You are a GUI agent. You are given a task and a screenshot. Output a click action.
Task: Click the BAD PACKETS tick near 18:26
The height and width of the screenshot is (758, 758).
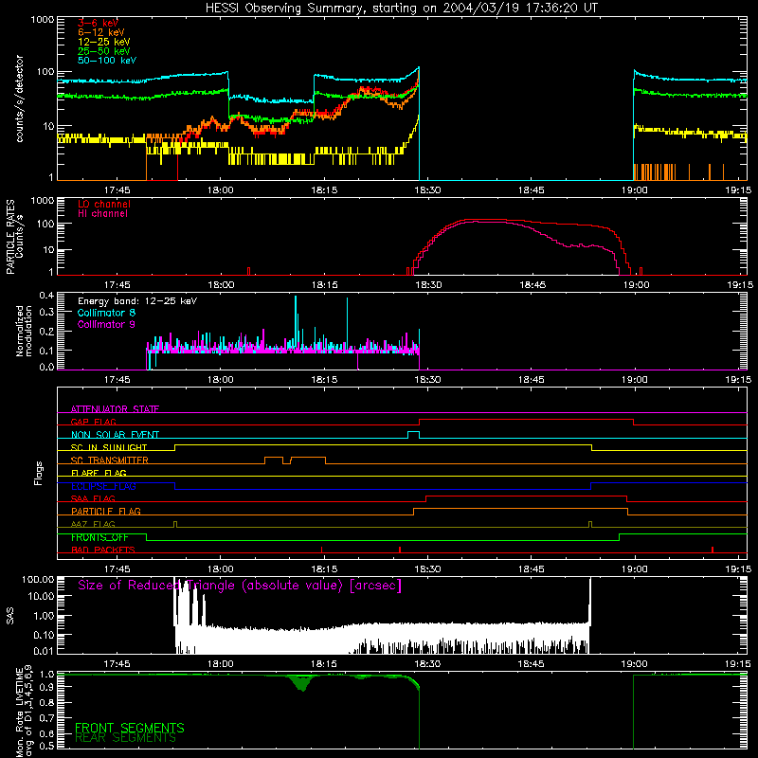point(400,550)
